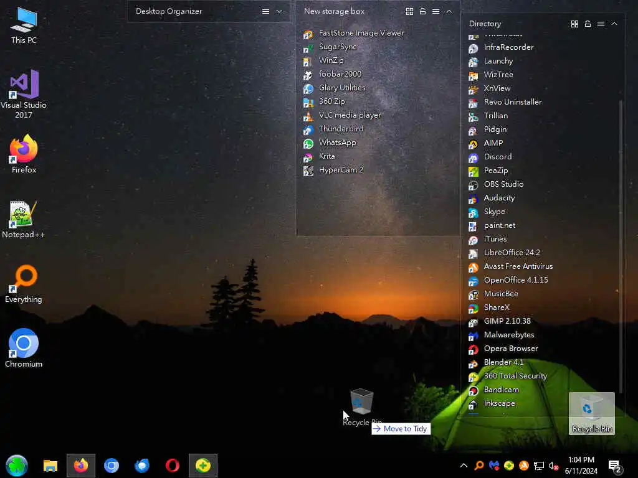Open the New storage box hamburger menu

[436, 11]
